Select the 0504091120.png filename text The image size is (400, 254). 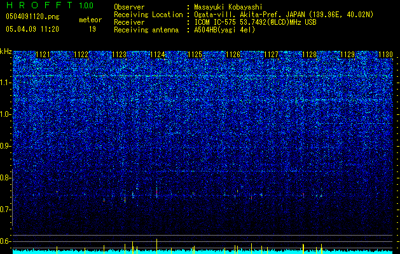32,17
